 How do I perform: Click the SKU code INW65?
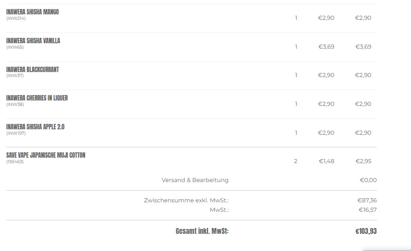(x=15, y=47)
